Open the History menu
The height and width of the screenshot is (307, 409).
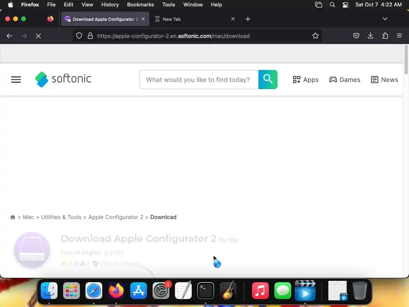coord(110,5)
